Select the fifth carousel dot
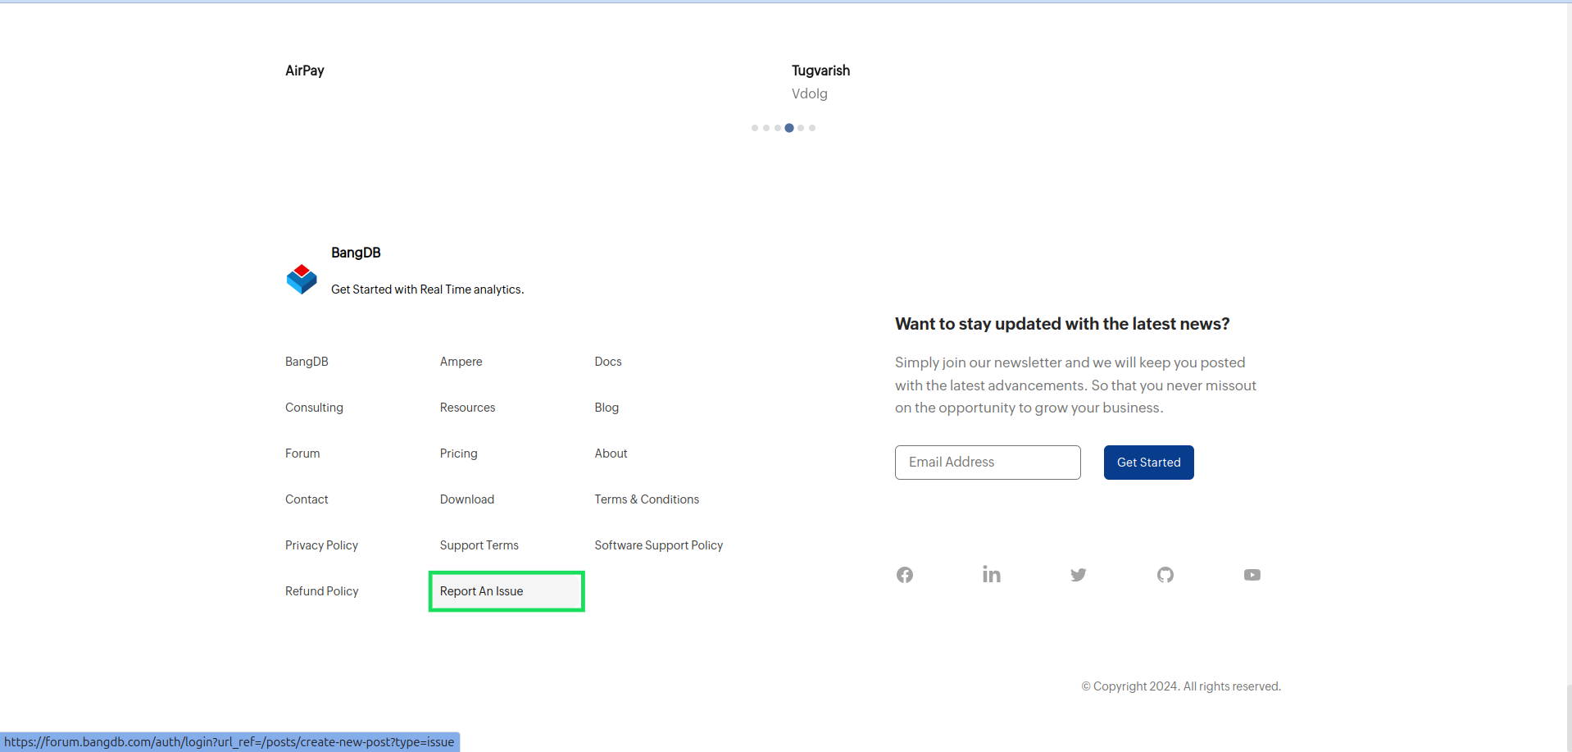This screenshot has height=752, width=1572. point(801,128)
